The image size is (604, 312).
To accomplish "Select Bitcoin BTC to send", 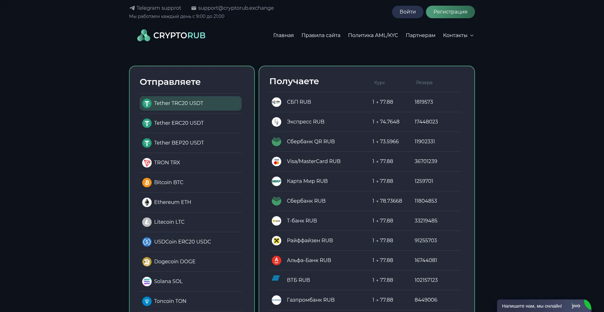I will point(191,183).
